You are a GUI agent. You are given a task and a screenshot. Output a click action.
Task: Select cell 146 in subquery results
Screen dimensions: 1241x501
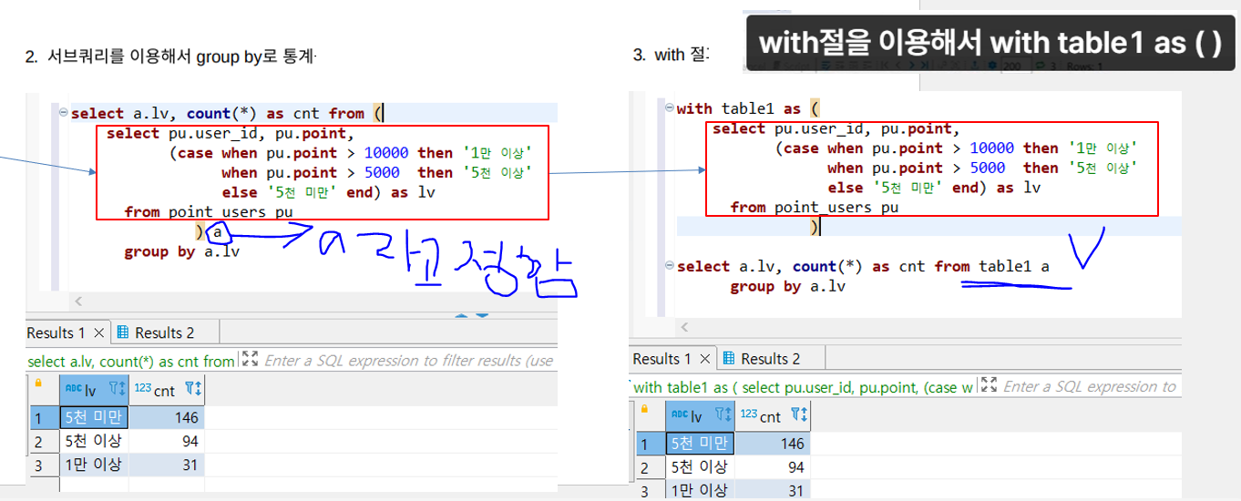[x=168, y=418]
